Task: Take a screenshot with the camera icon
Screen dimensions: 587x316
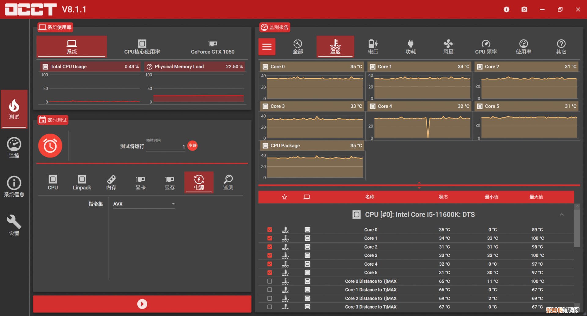Action: (524, 9)
